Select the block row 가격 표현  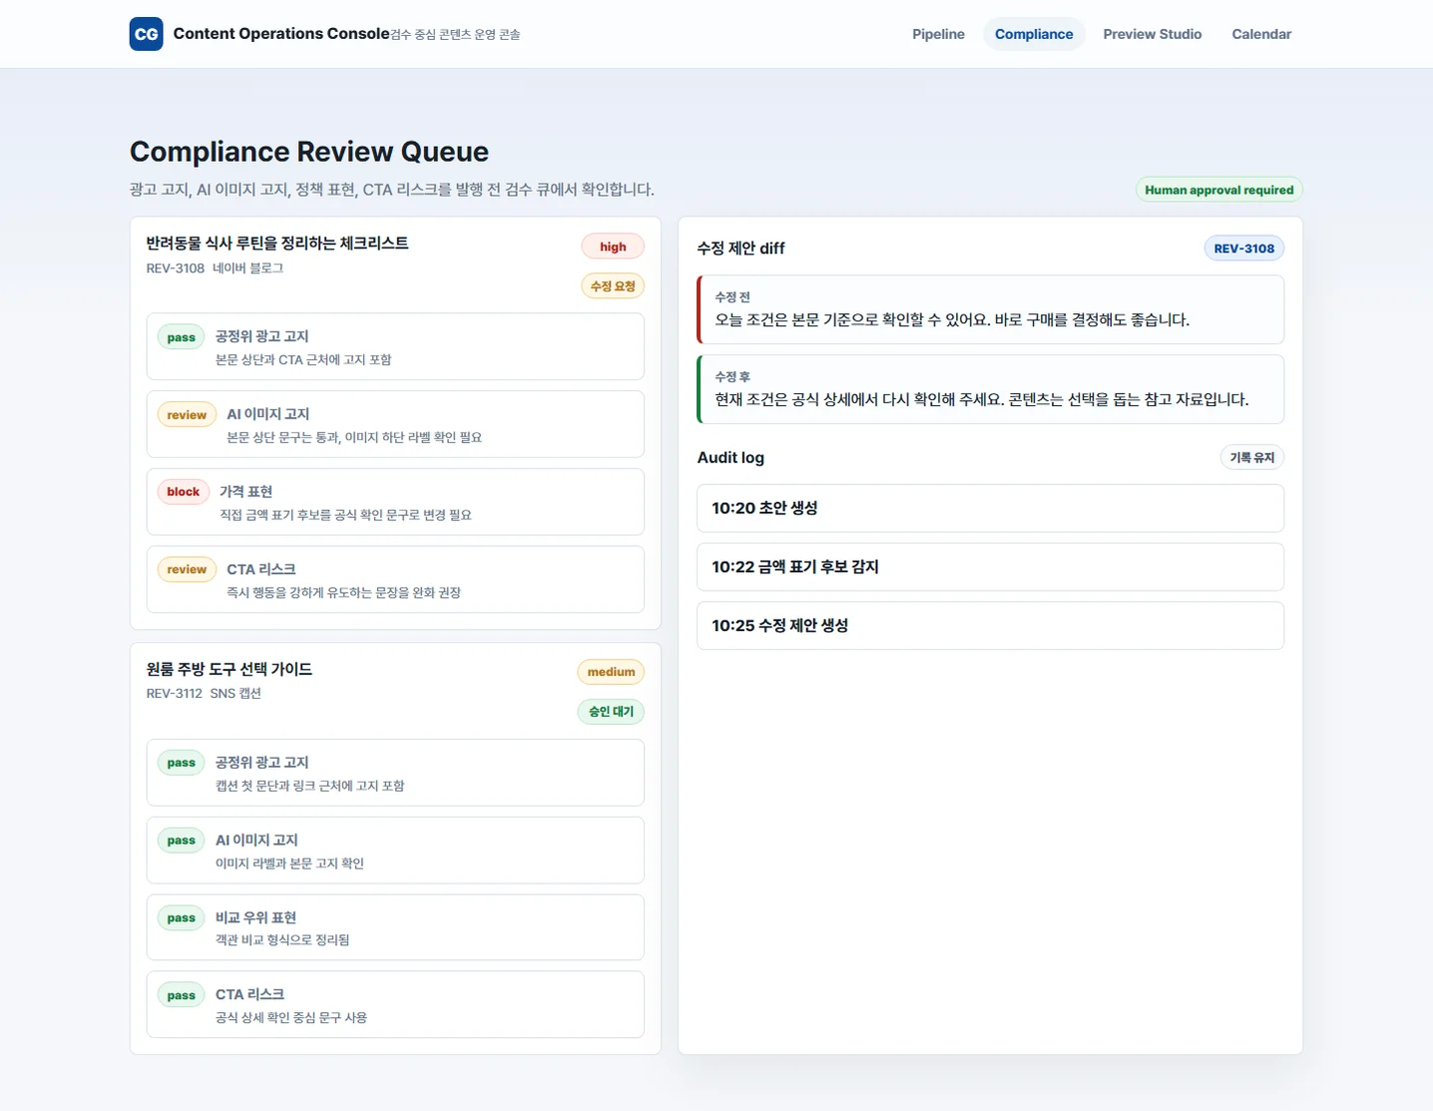[395, 502]
